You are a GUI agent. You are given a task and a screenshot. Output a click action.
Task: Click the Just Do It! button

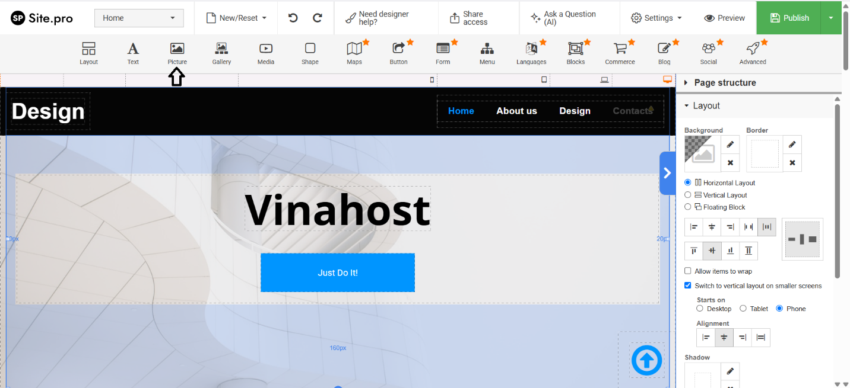pyautogui.click(x=338, y=272)
